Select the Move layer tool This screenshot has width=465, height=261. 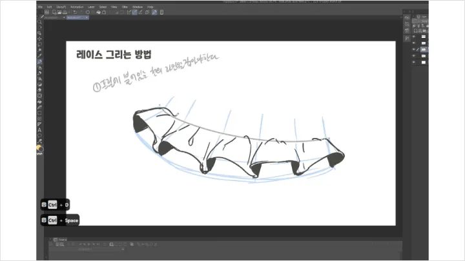point(39,39)
